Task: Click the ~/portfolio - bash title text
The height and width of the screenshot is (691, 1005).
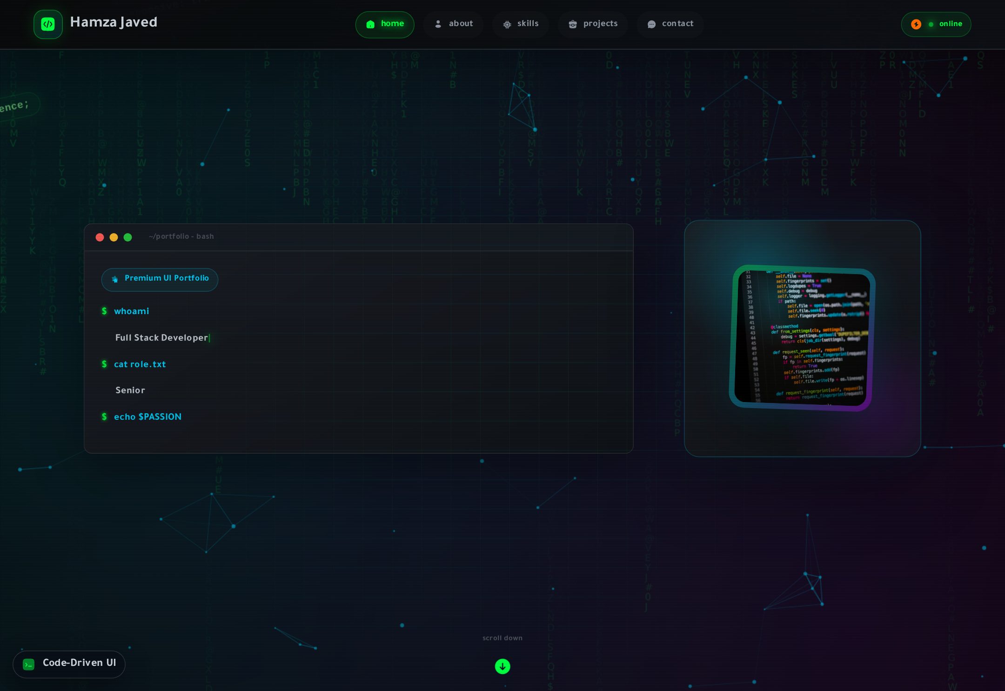Action: pyautogui.click(x=181, y=236)
